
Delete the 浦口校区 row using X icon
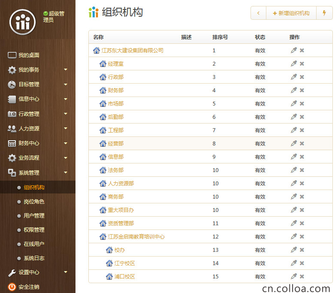pyautogui.click(x=302, y=276)
